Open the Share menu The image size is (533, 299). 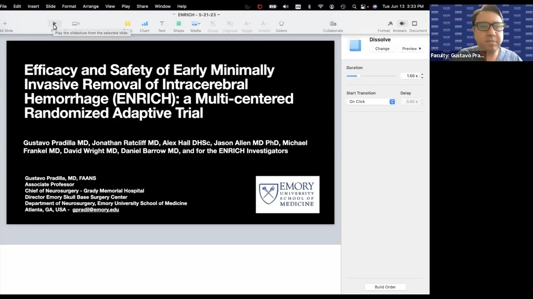[x=142, y=6]
